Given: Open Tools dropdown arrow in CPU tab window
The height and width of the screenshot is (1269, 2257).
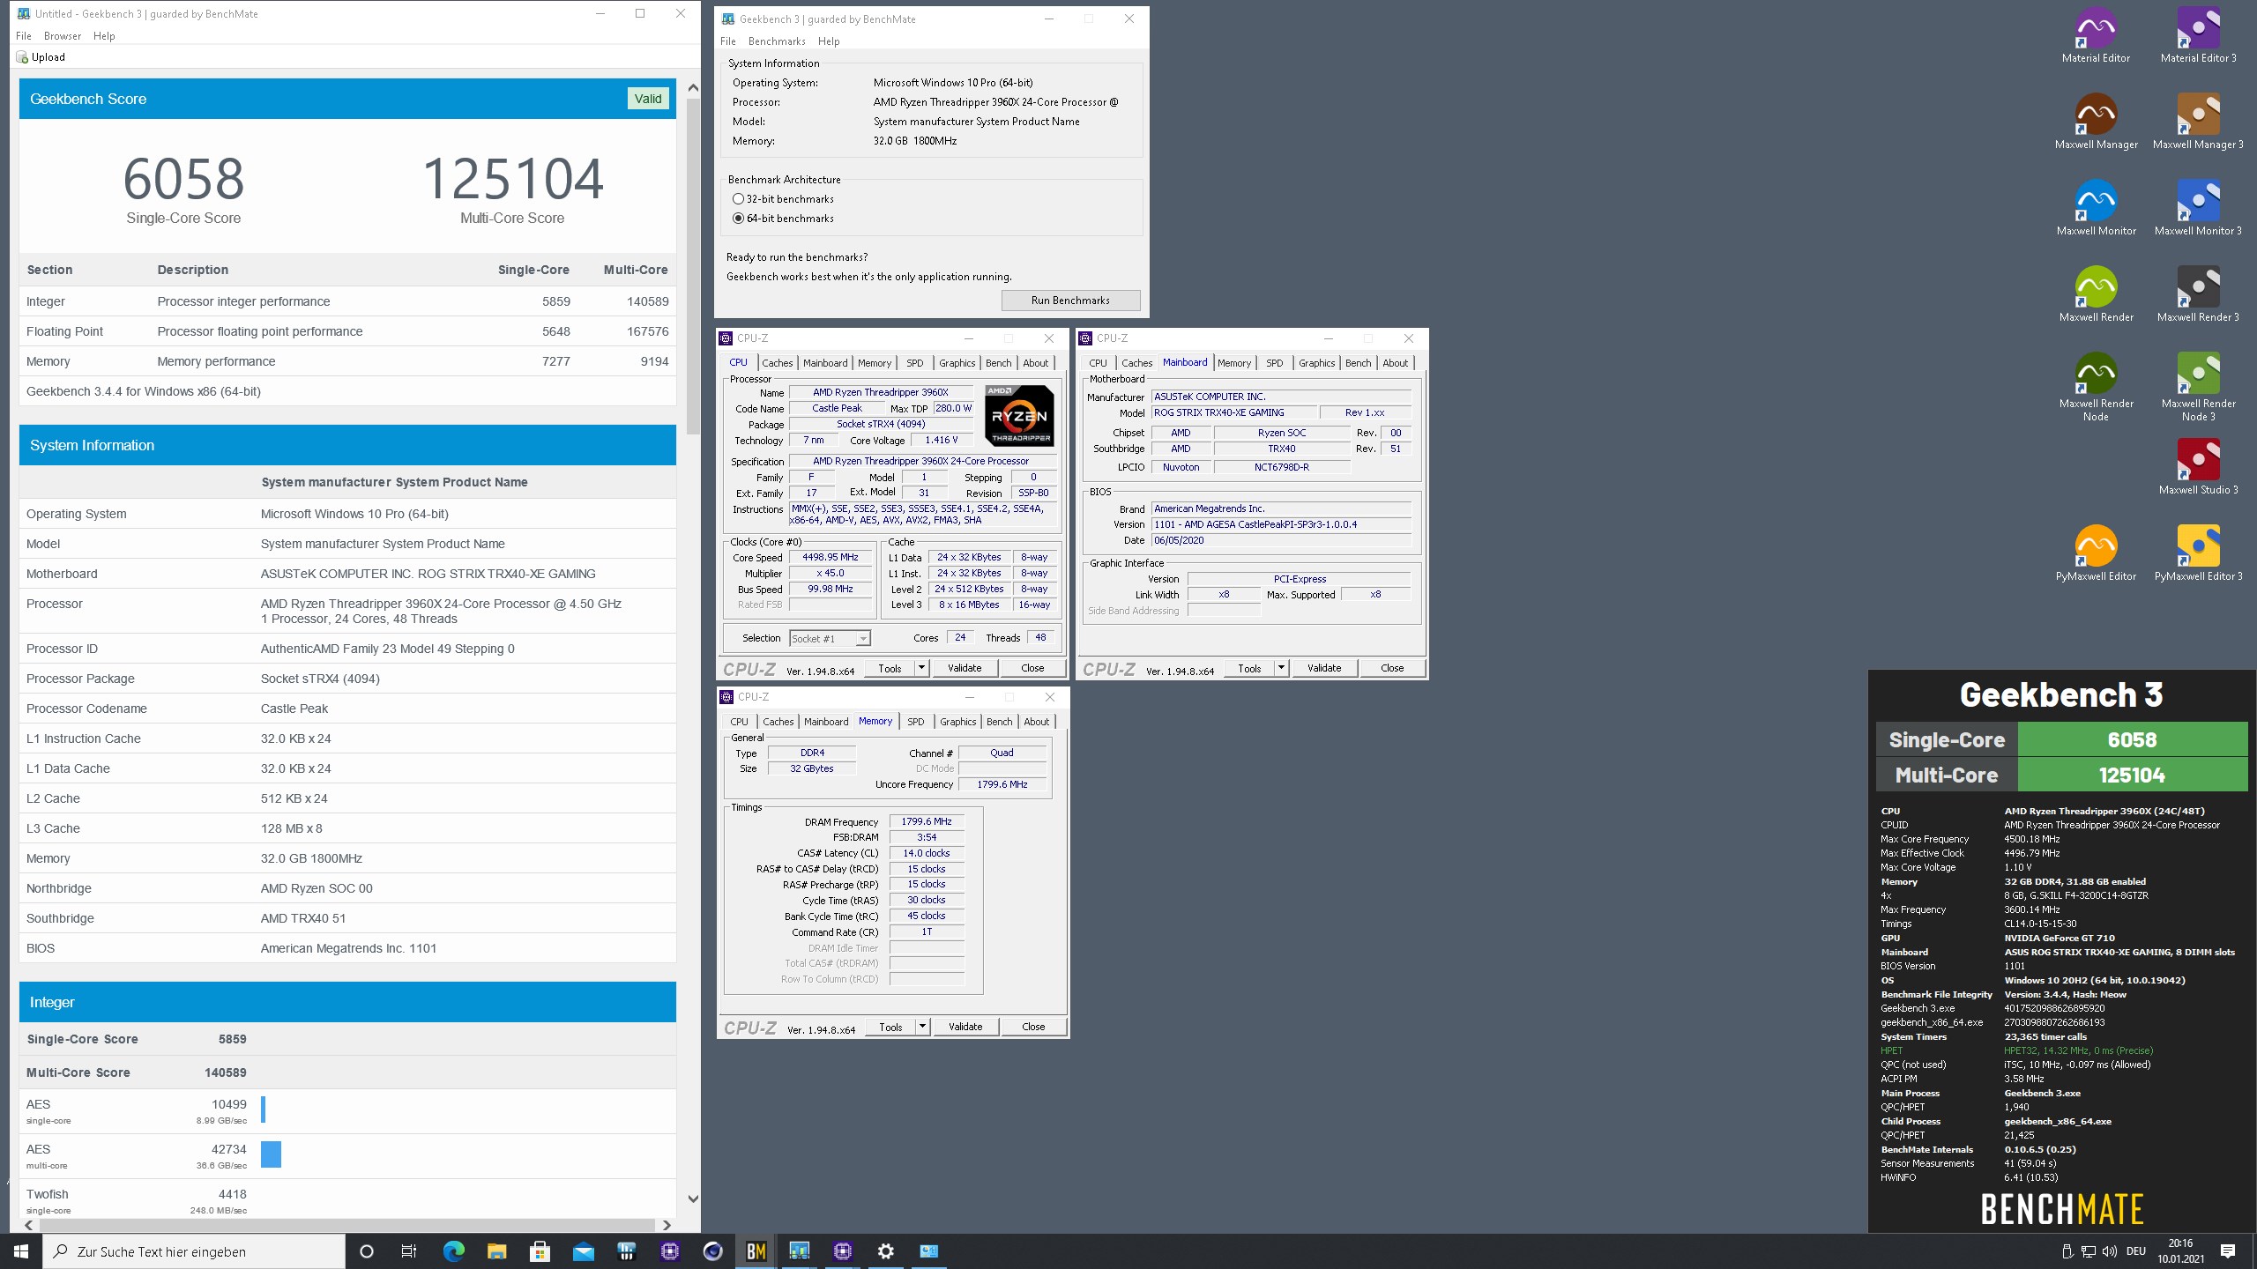Looking at the screenshot, I should tap(921, 668).
